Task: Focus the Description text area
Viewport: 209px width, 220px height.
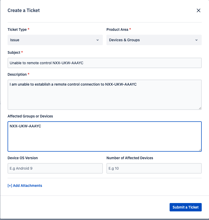Action: coord(104,94)
